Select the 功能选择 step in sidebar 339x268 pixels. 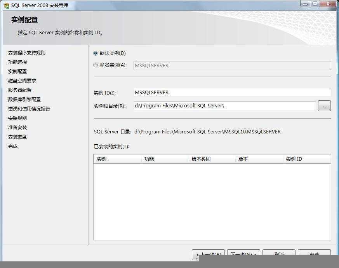[x=17, y=62]
